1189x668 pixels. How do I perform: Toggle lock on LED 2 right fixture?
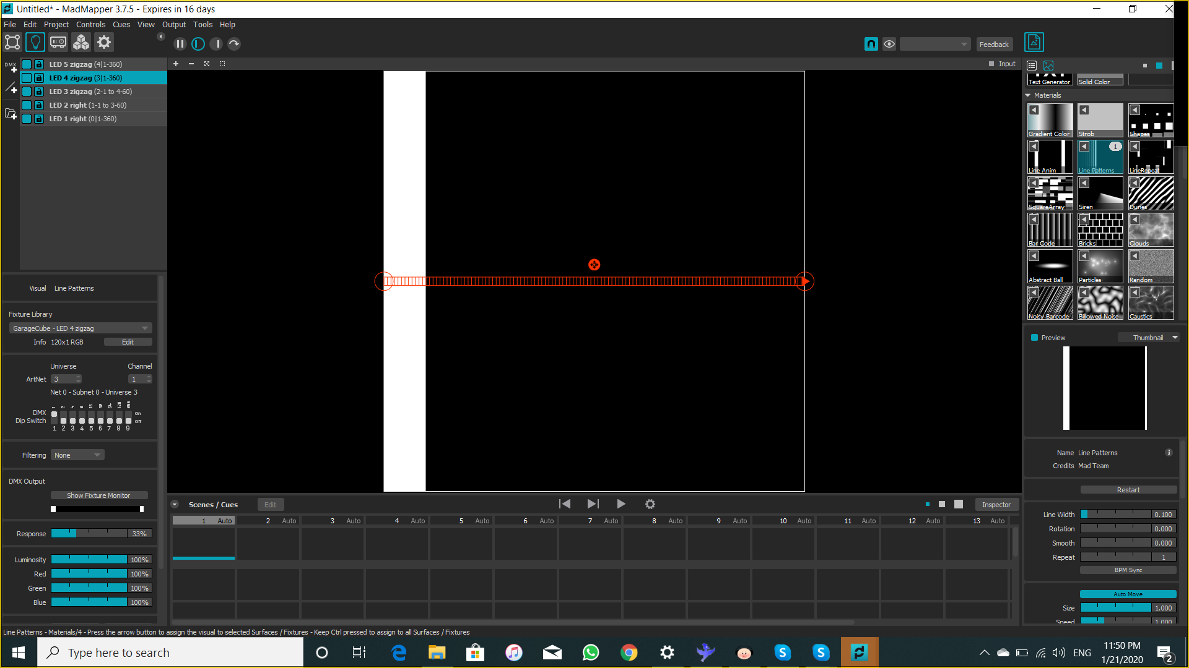[39, 105]
